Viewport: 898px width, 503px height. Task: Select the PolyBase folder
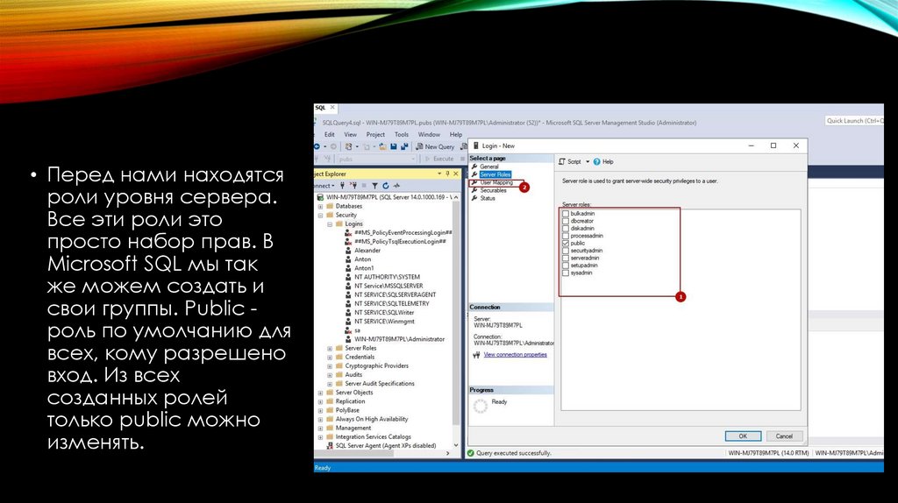point(347,410)
